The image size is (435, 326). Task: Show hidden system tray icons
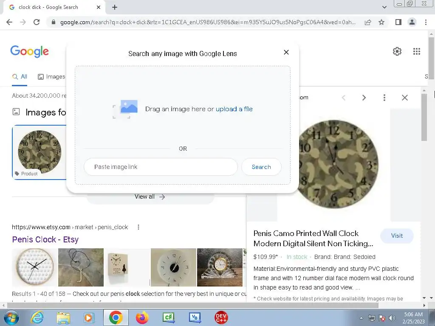pyautogui.click(x=361, y=318)
